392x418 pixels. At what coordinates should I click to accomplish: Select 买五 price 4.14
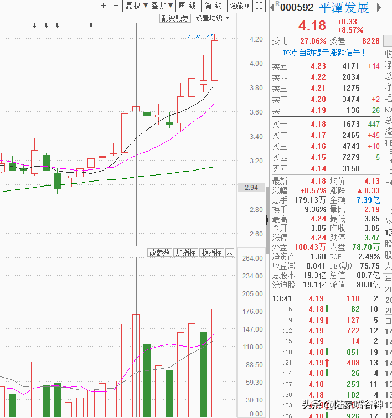[318, 168]
